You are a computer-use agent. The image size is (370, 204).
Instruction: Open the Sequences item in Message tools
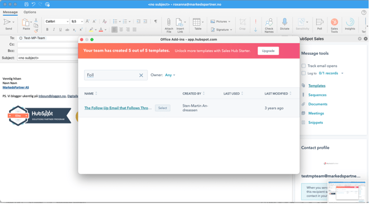317,95
